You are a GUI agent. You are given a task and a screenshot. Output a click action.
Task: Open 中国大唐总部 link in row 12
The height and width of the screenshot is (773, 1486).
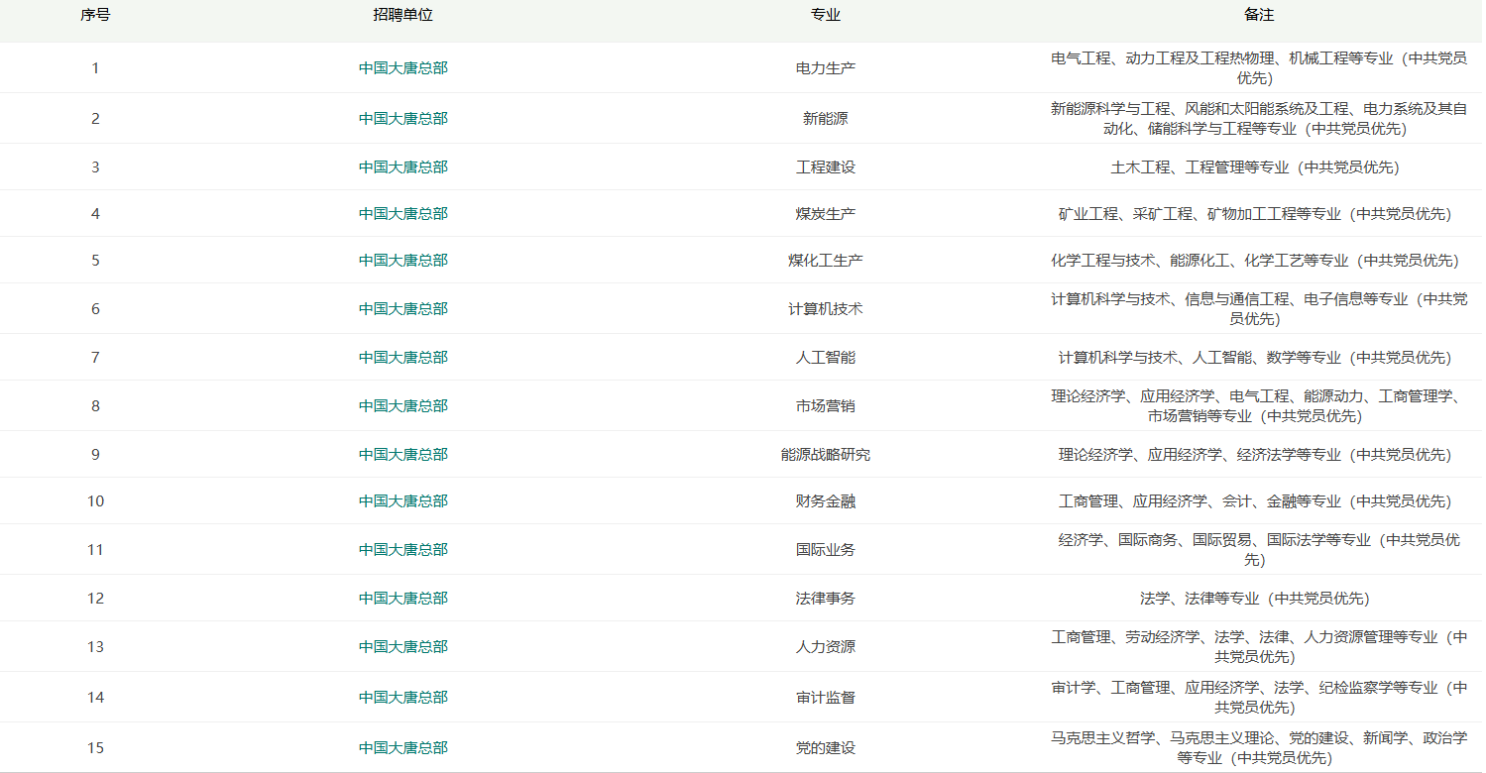402,599
